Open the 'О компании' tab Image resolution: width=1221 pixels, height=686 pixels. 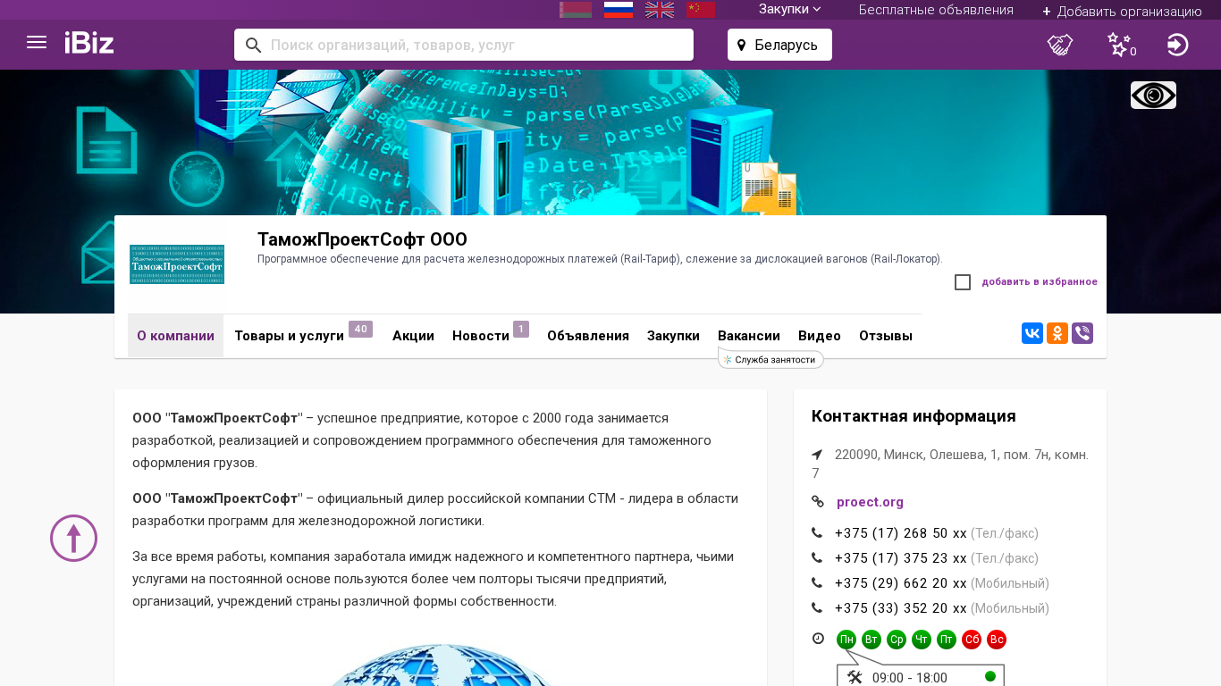point(175,336)
